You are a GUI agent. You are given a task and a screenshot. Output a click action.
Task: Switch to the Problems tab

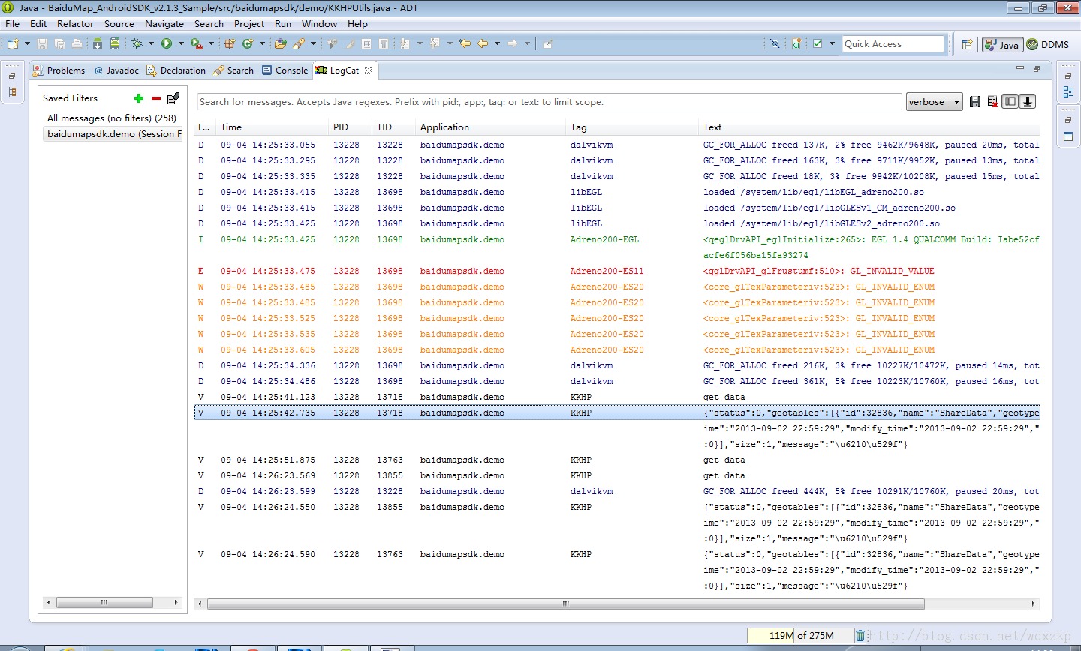tap(59, 70)
